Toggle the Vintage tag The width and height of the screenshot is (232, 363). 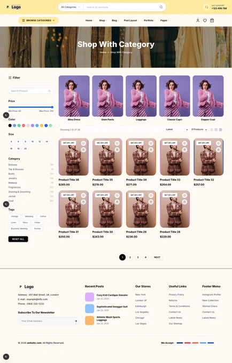[14, 216]
